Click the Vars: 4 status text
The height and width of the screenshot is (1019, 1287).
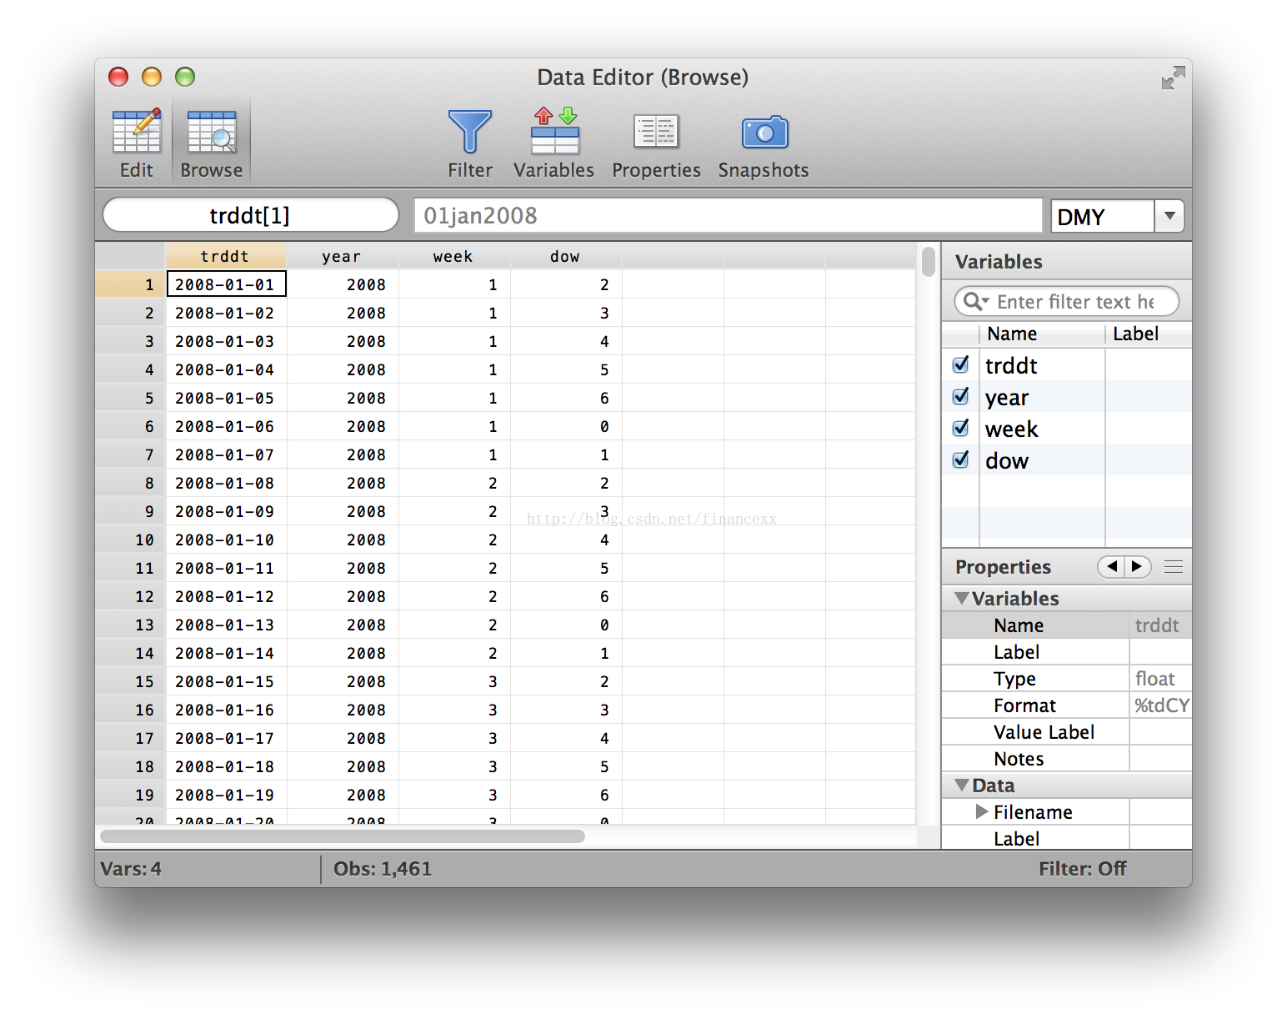131,869
